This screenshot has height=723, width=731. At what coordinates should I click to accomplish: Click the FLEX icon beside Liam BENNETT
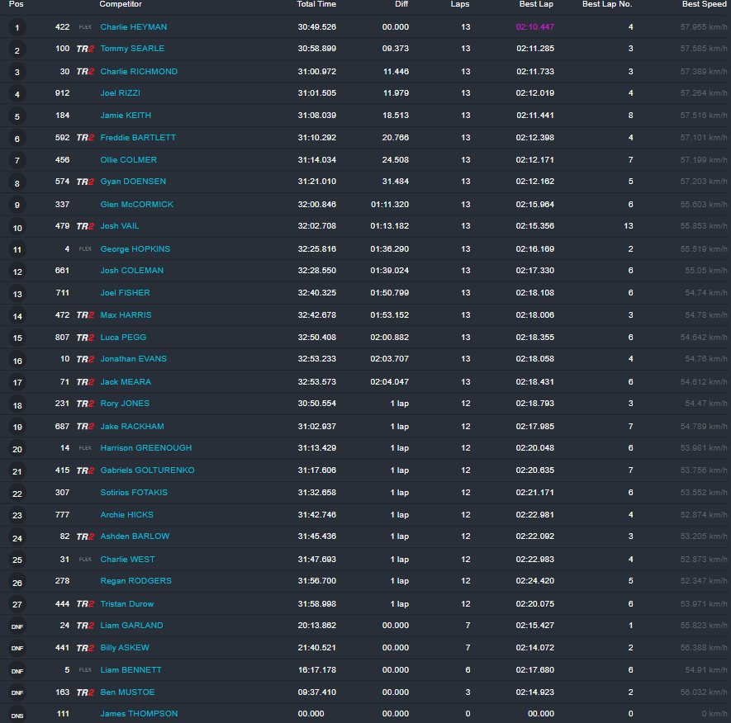click(x=85, y=670)
